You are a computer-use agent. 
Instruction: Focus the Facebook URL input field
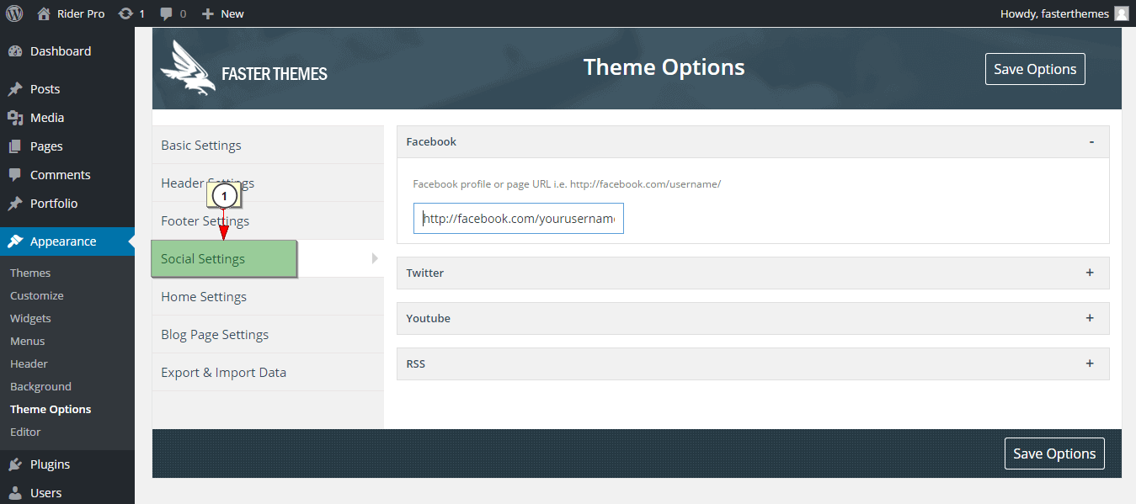coord(519,219)
